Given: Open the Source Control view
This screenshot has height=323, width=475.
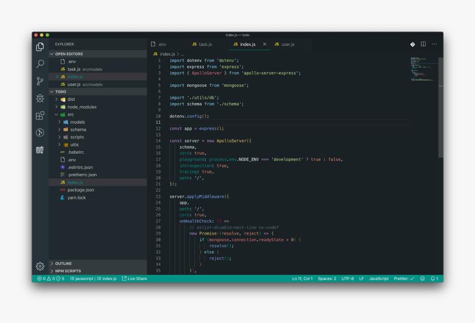Looking at the screenshot, I should pyautogui.click(x=40, y=81).
